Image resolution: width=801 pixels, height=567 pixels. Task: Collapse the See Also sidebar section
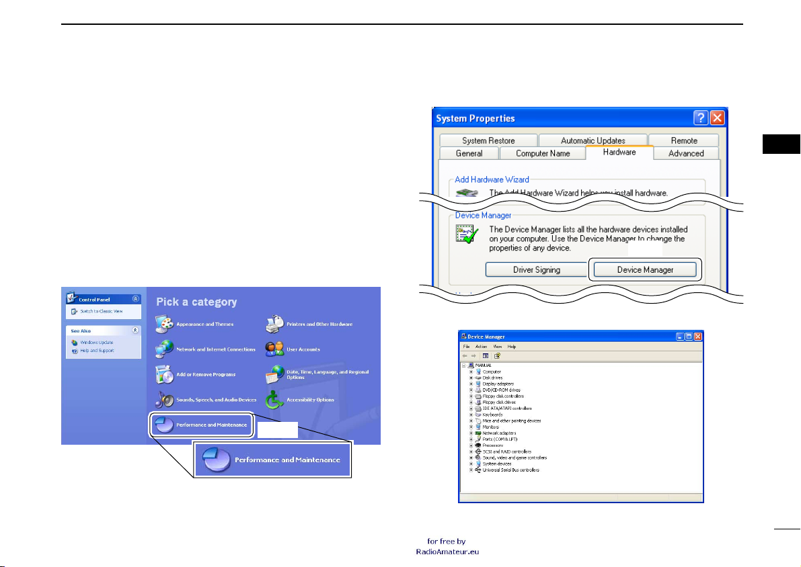pos(135,331)
